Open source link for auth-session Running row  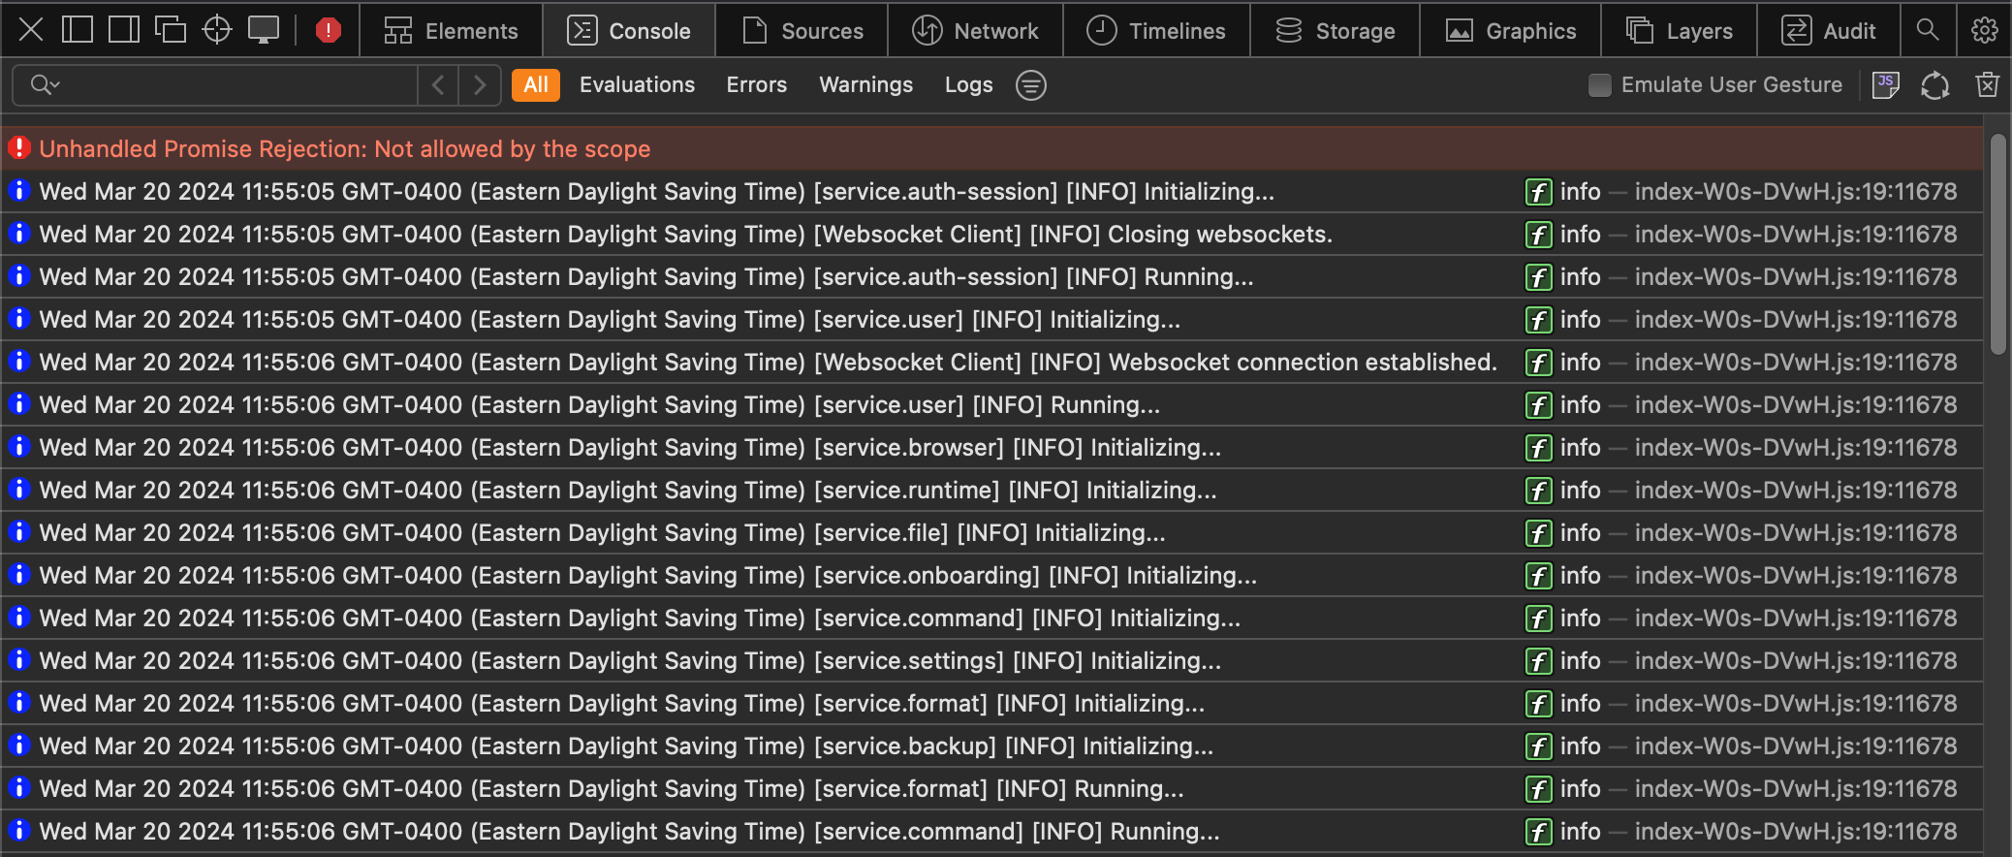point(1796,276)
